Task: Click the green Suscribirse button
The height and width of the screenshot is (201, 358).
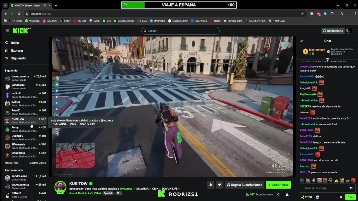Action: (x=278, y=185)
